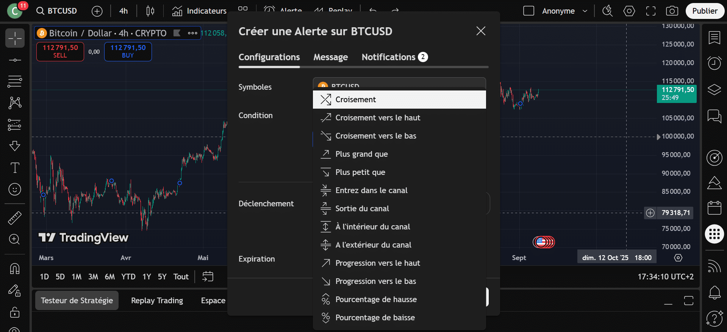Open the economic calendar panel icon
This screenshot has height=332, width=727.
[714, 208]
